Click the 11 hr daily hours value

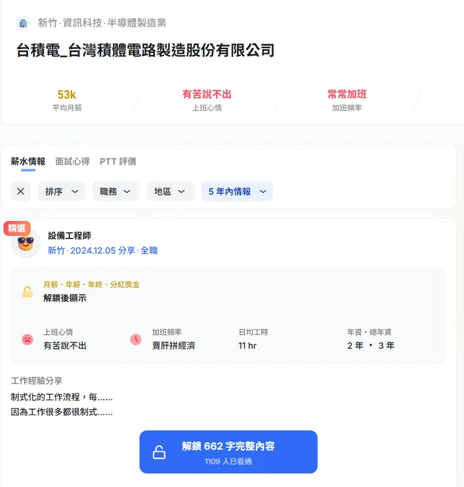click(x=248, y=345)
